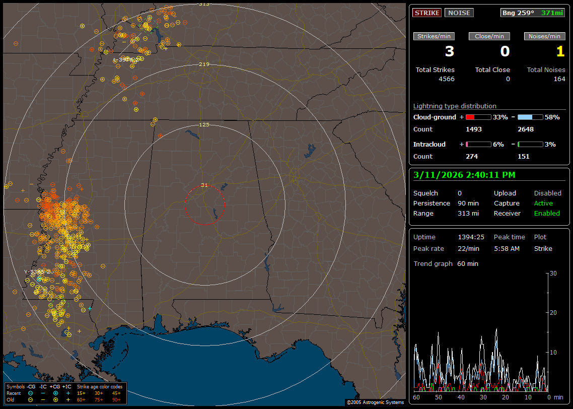This screenshot has width=573, height=409.
Task: Click the recent +CG symbol in legend
Action: [x=55, y=393]
